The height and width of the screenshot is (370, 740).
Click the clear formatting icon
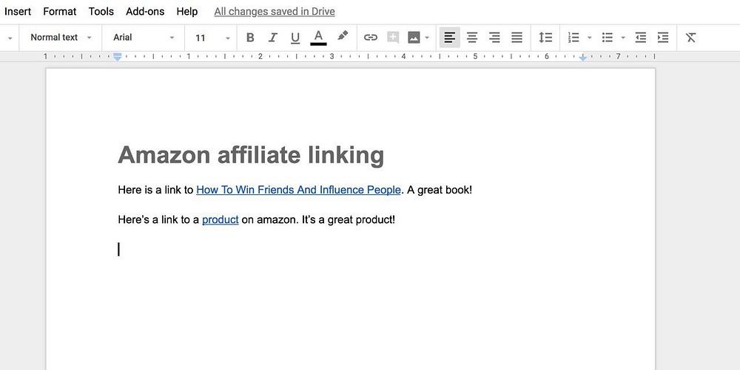(x=691, y=38)
